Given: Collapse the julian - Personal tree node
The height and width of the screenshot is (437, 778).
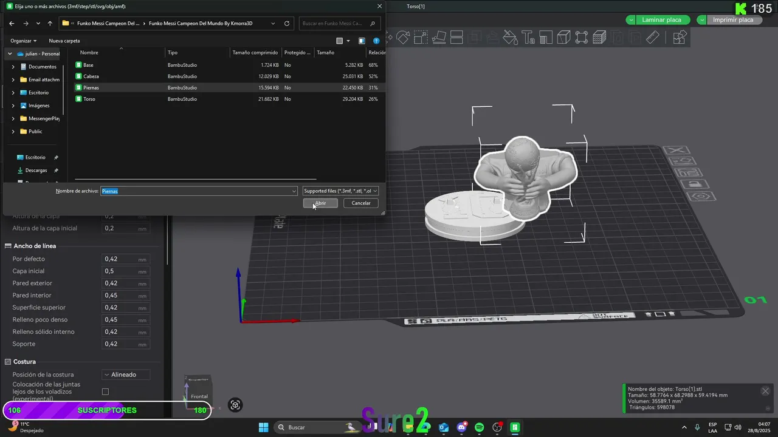Looking at the screenshot, I should (10, 53).
